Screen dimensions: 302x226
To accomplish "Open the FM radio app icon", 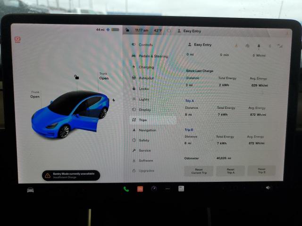I will tap(181, 189).
